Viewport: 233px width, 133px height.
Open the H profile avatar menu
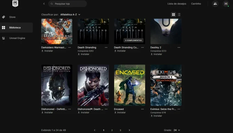(x=226, y=4)
